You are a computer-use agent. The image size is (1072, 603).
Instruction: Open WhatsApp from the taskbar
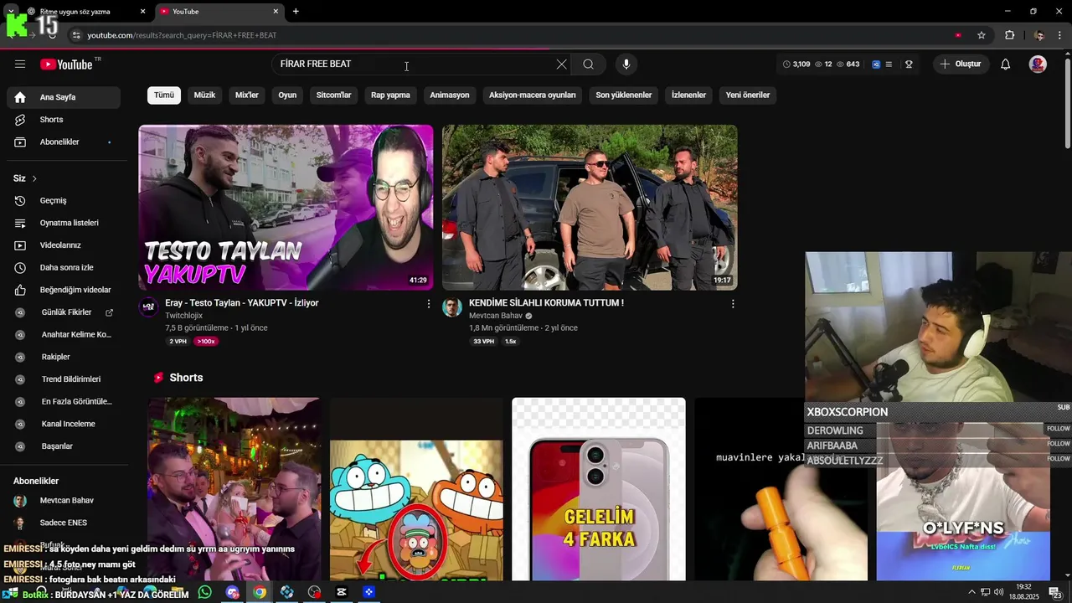click(205, 592)
